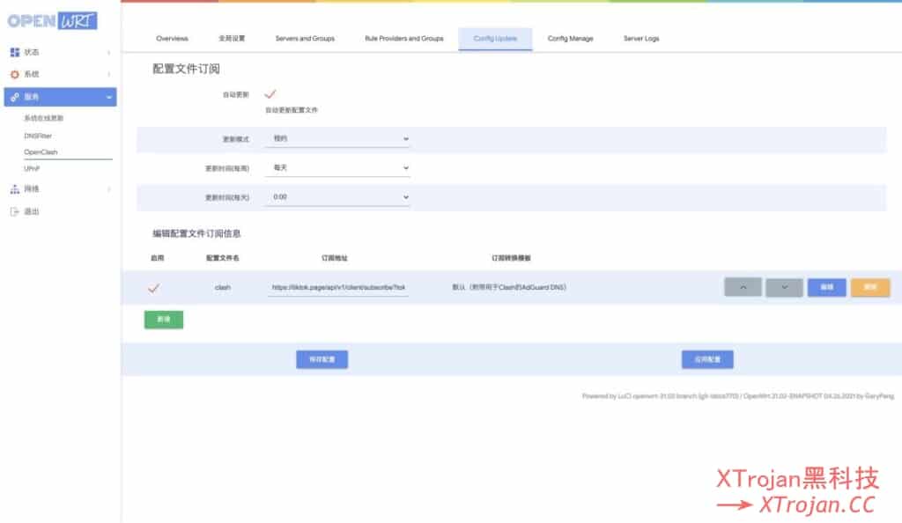Move the clash subscription down with arrow button
Screen dimensions: 902x523
point(784,287)
